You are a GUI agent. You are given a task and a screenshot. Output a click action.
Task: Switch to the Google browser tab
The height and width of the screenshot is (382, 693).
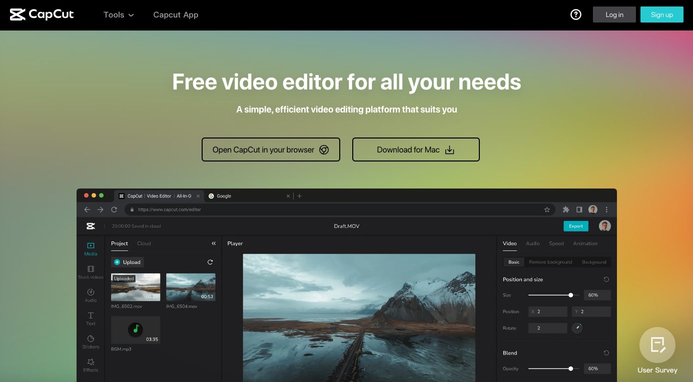[249, 196]
